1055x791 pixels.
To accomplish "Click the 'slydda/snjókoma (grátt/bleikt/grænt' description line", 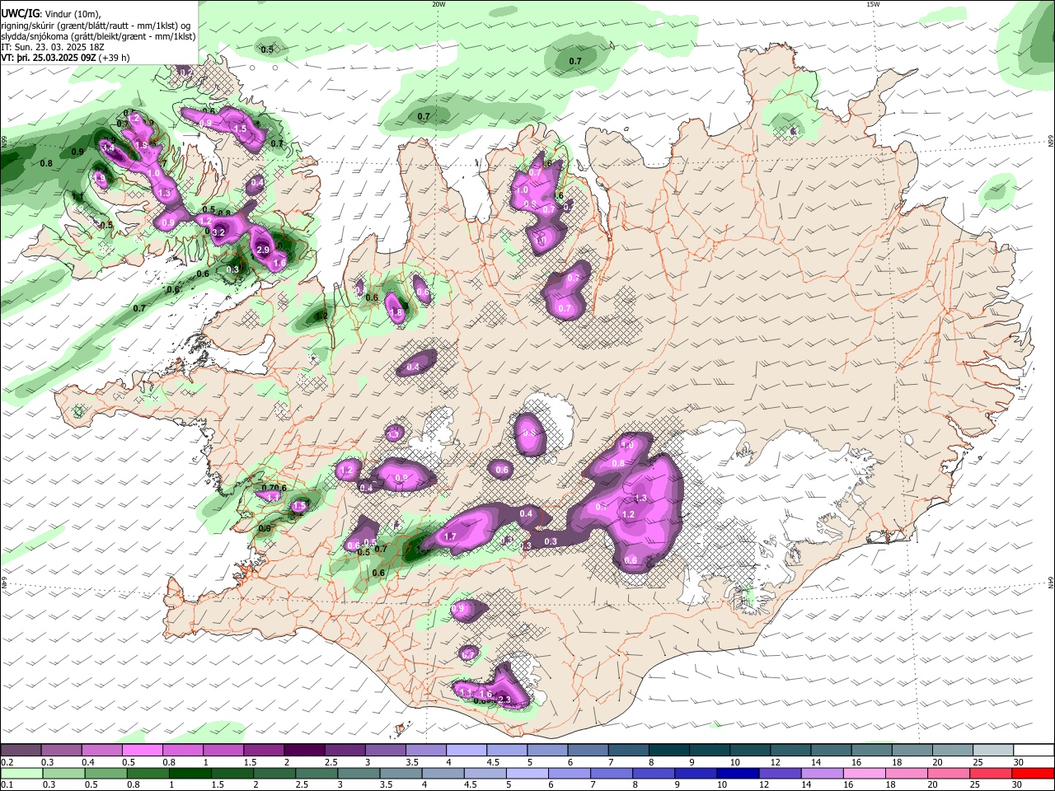I will click(x=98, y=36).
